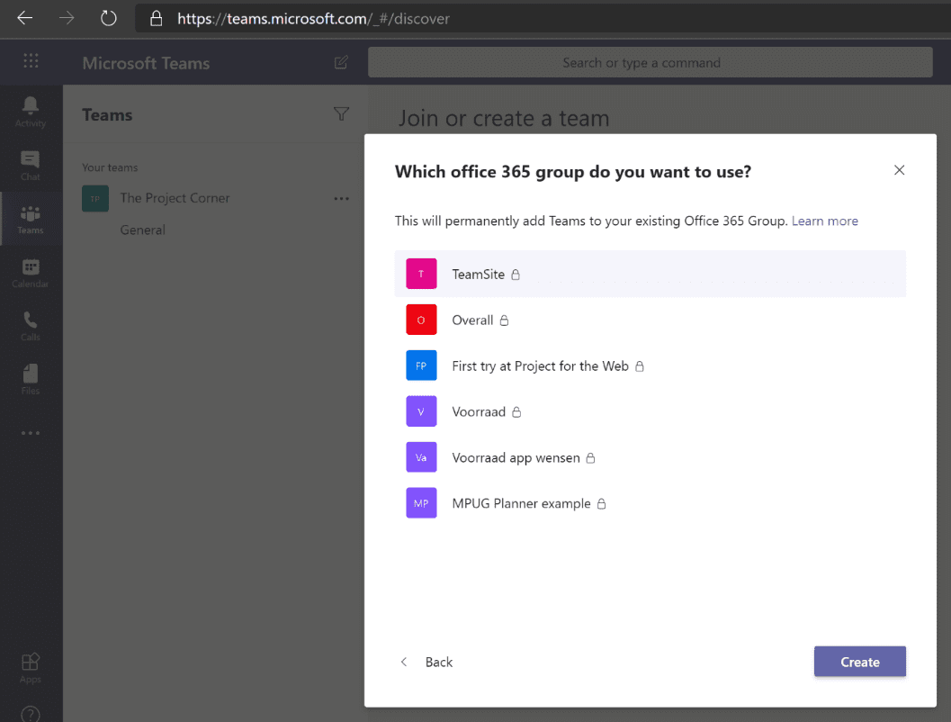Click the browser back arrow
Screen dimensions: 951x722
pos(25,18)
